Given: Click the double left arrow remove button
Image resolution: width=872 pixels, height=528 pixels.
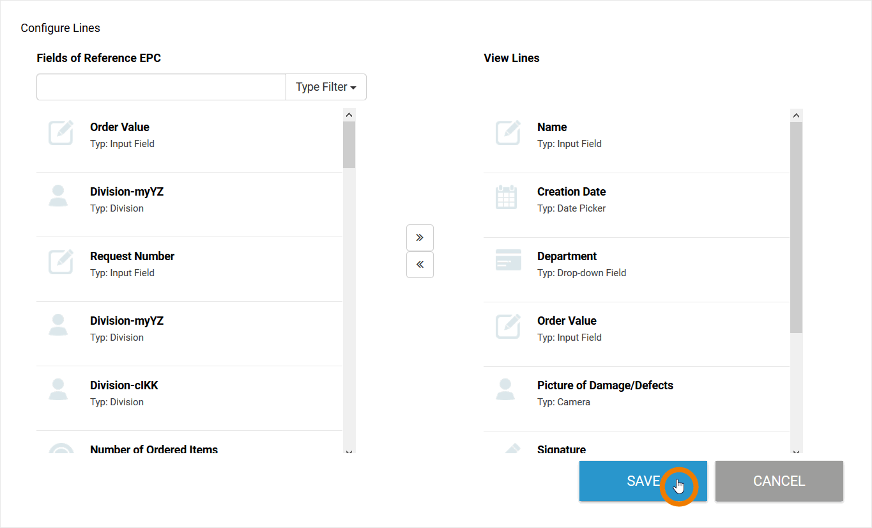Looking at the screenshot, I should [x=420, y=265].
